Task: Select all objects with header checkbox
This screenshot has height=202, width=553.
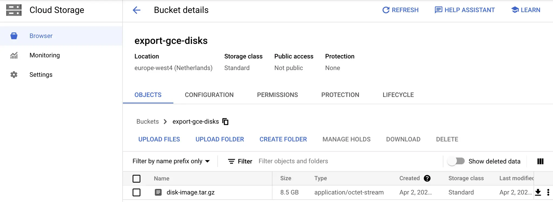Action: [x=137, y=179]
